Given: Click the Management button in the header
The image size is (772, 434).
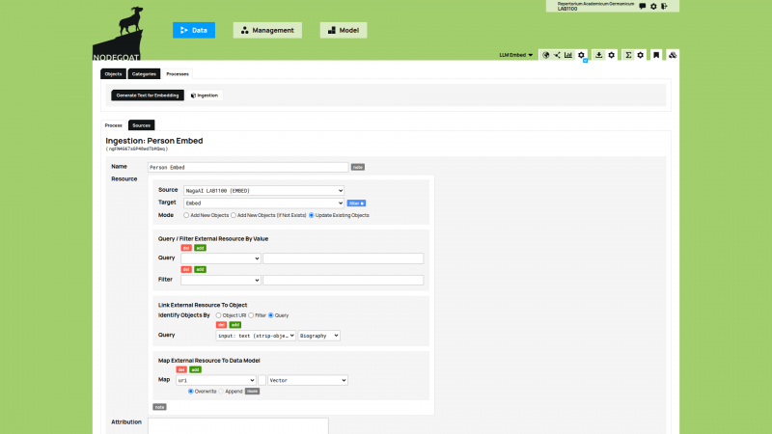Looking at the screenshot, I should click(267, 30).
